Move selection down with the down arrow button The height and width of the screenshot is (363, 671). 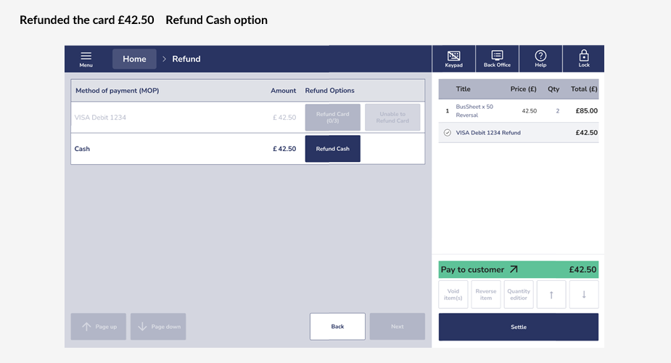click(584, 295)
